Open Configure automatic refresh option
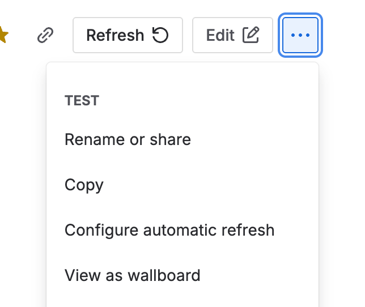 pos(169,231)
